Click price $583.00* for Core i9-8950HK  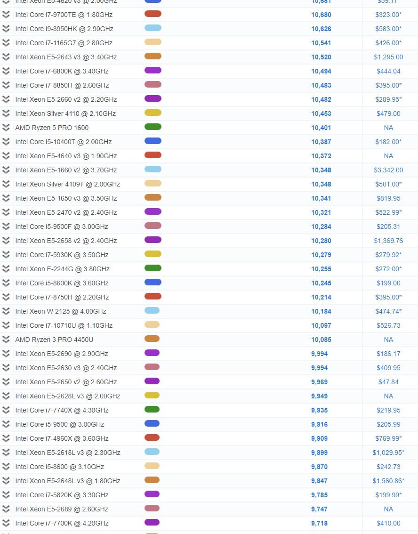click(x=388, y=29)
